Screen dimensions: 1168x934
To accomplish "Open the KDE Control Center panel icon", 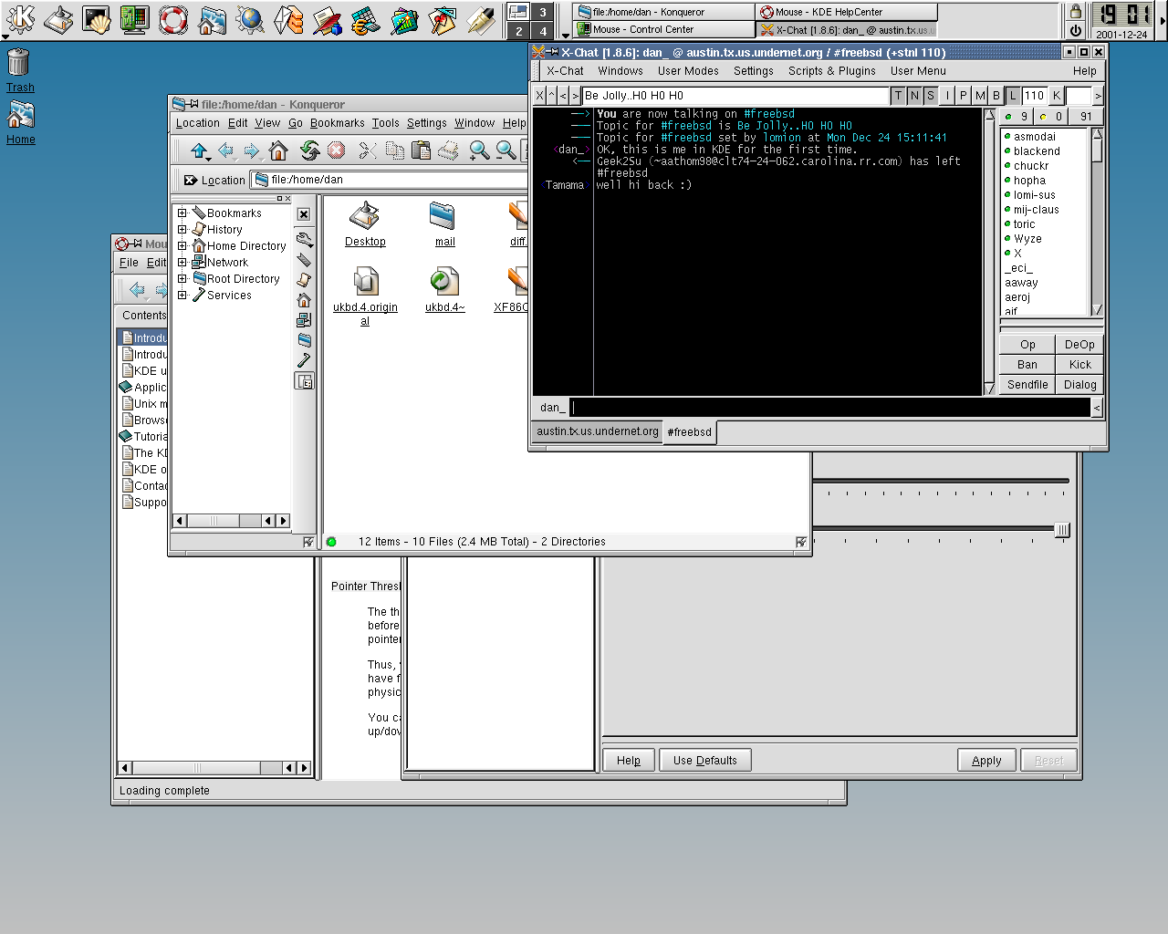I will point(135,19).
